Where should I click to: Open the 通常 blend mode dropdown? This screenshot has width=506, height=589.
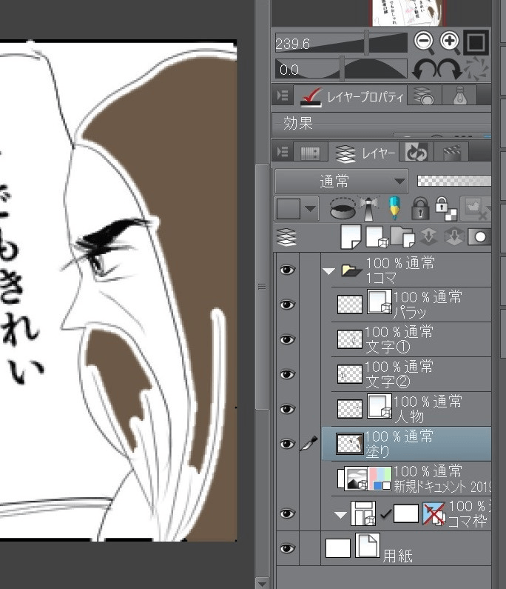(x=342, y=182)
